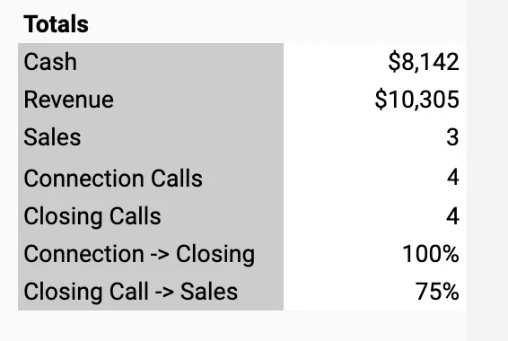
Task: Select the Connection Calls value 4
Action: (452, 178)
